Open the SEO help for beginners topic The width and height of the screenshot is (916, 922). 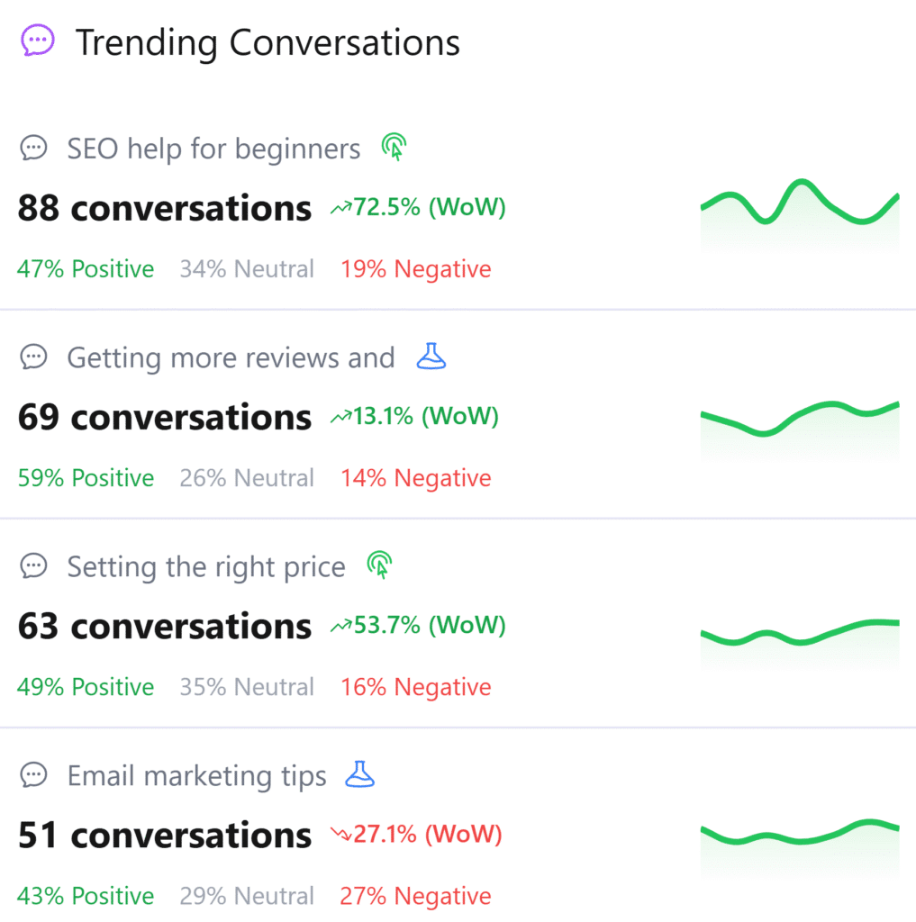point(213,148)
